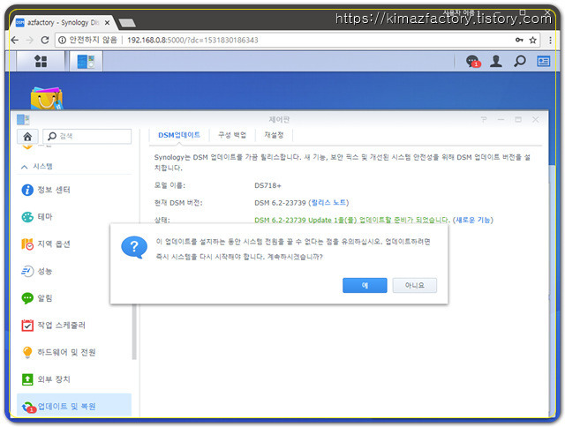Open a new browser tab
Image resolution: width=565 pixels, height=427 pixels.
[127, 23]
